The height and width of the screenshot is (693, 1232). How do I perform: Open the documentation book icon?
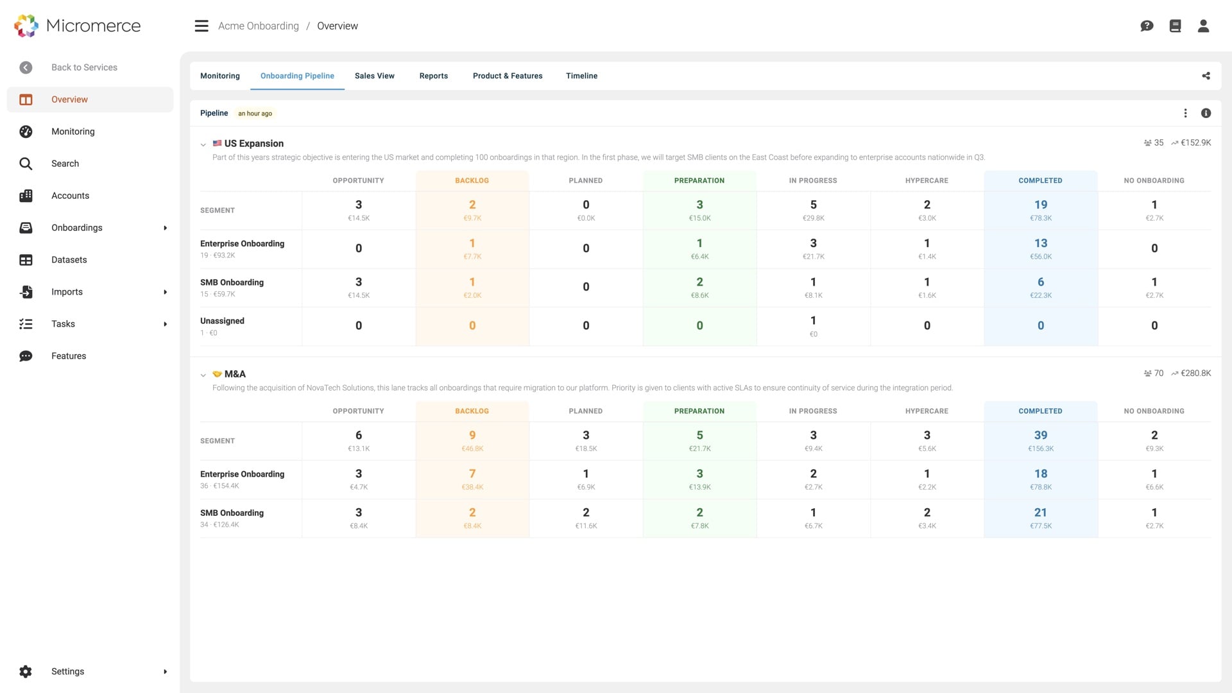(1175, 26)
